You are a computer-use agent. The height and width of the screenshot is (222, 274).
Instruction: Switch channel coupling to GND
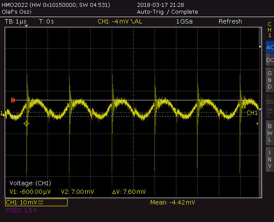(270, 80)
